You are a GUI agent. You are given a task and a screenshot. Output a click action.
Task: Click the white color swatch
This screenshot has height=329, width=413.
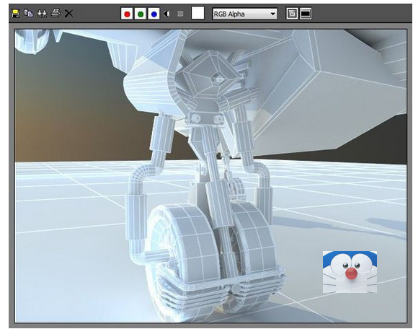point(197,13)
